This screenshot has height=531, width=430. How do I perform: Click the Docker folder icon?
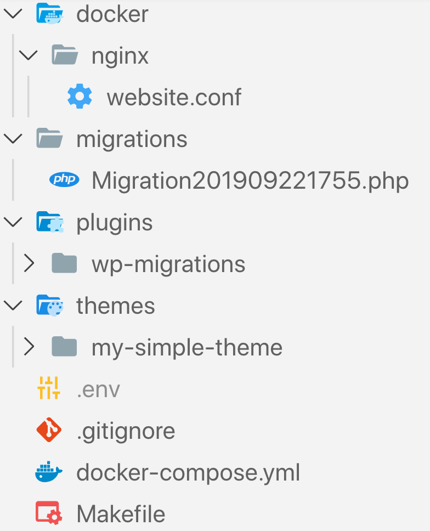click(x=50, y=14)
